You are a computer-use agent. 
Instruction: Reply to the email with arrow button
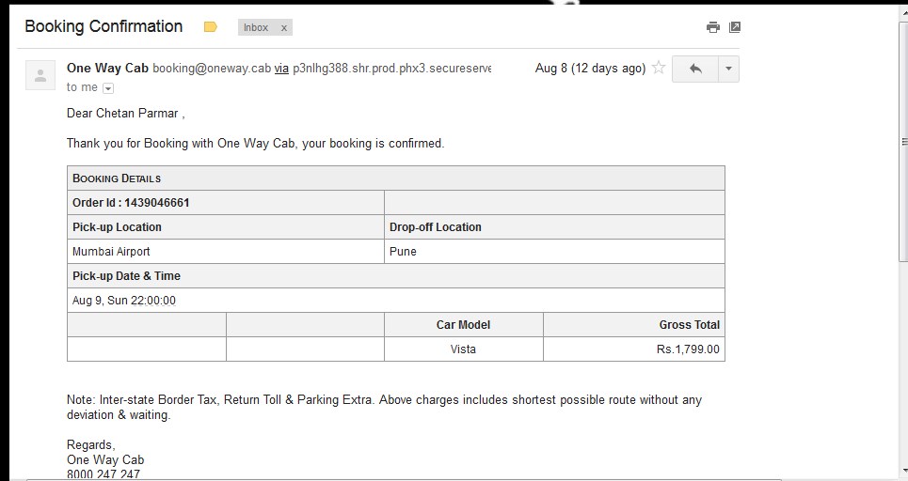point(695,69)
